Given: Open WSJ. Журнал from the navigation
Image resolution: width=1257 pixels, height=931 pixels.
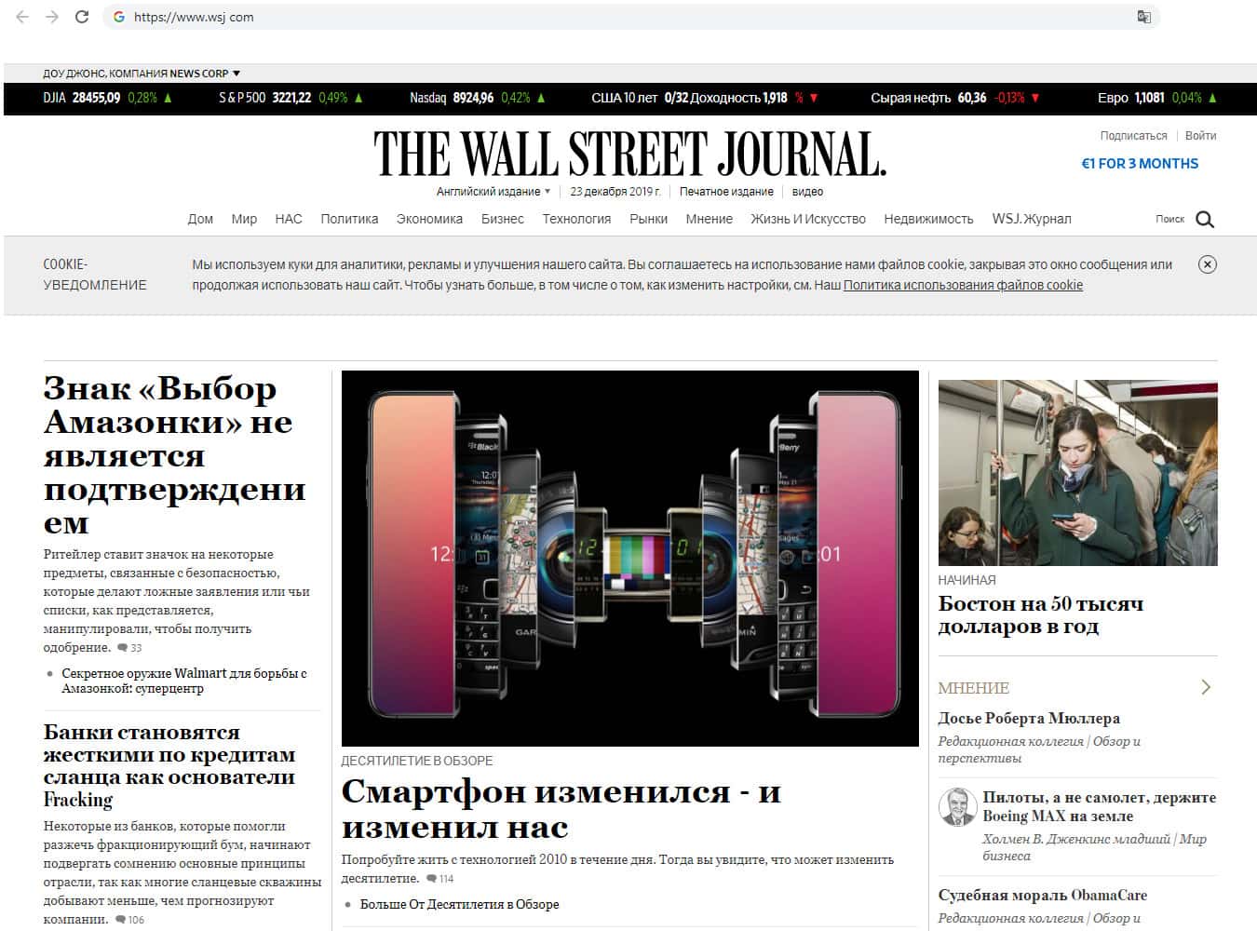Looking at the screenshot, I should [1032, 220].
